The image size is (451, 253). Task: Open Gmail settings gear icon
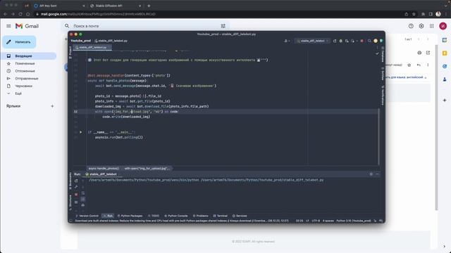click(x=421, y=26)
